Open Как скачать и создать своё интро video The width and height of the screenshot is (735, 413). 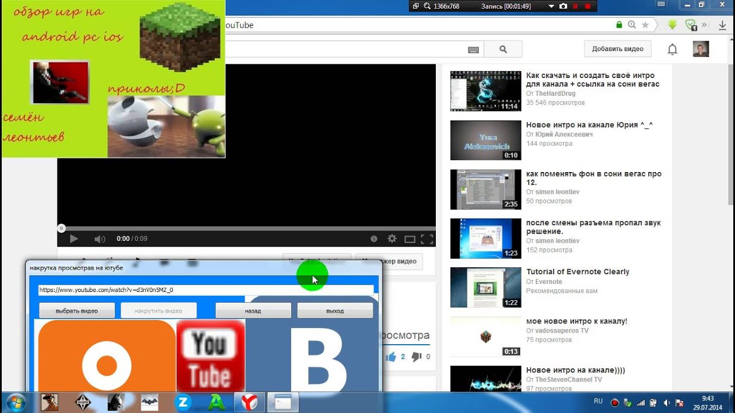593,80
